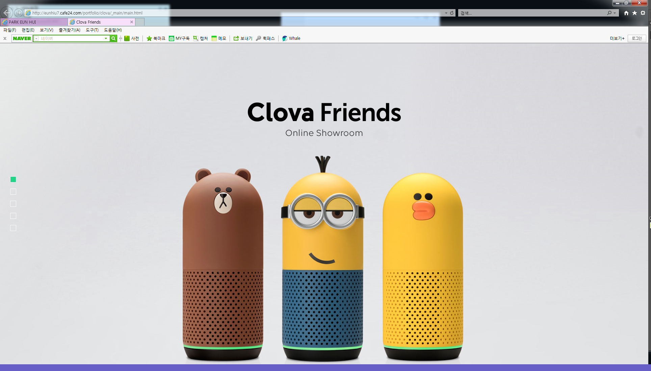This screenshot has height=371, width=651.
Task: Open the 즐겨찾기(A) menu
Action: coord(70,30)
